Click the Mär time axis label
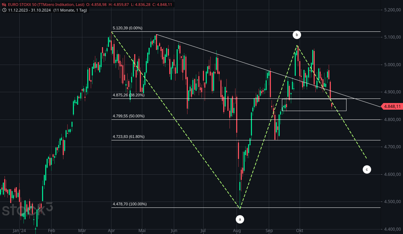 [x=82, y=231]
